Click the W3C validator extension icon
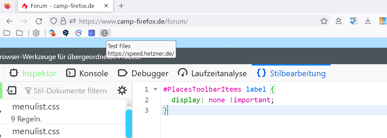Image resolution: width=387 pixels, height=138 pixels. [x=353, y=21]
